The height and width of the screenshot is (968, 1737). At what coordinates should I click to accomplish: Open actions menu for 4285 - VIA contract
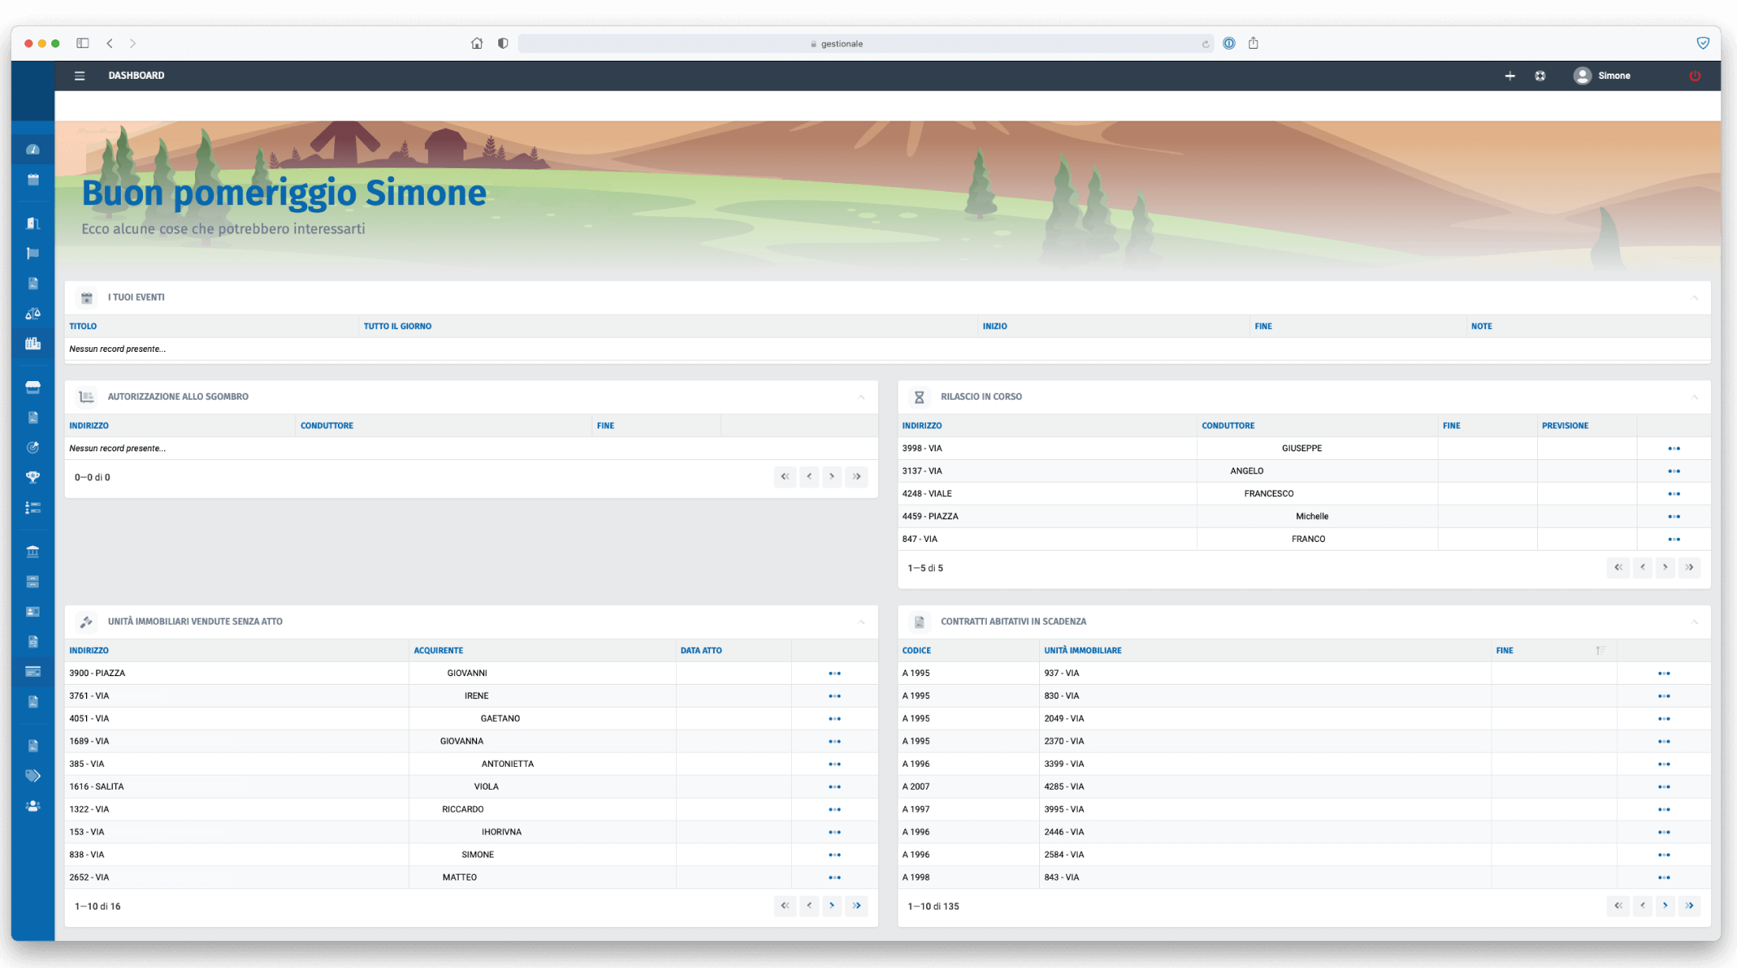(x=1664, y=787)
